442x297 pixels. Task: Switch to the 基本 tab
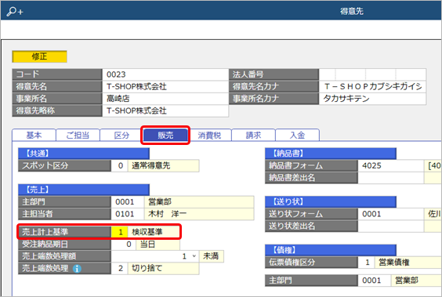(x=34, y=136)
